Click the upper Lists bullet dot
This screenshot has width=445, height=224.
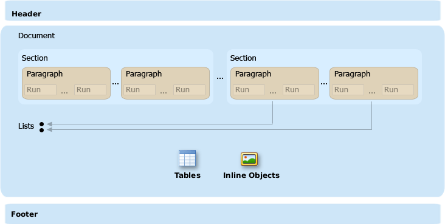point(42,124)
